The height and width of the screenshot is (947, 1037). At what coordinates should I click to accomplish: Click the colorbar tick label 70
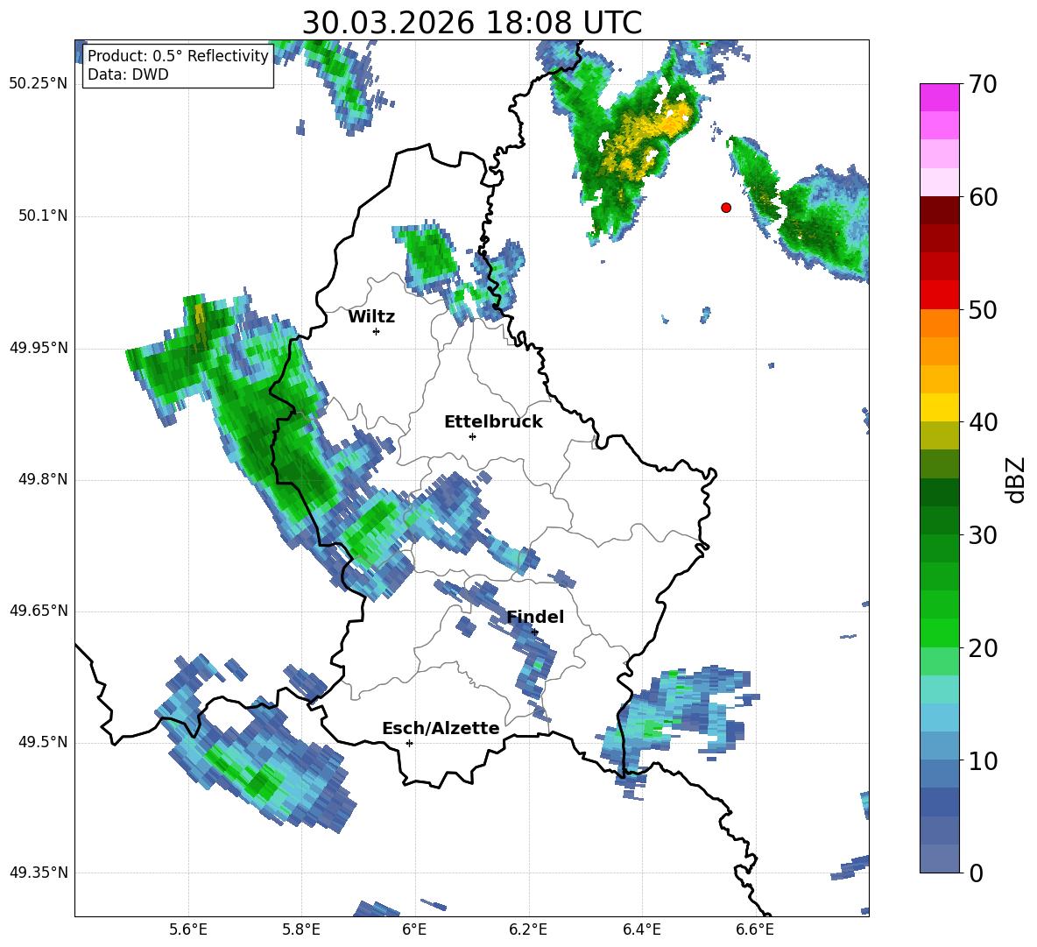click(983, 85)
